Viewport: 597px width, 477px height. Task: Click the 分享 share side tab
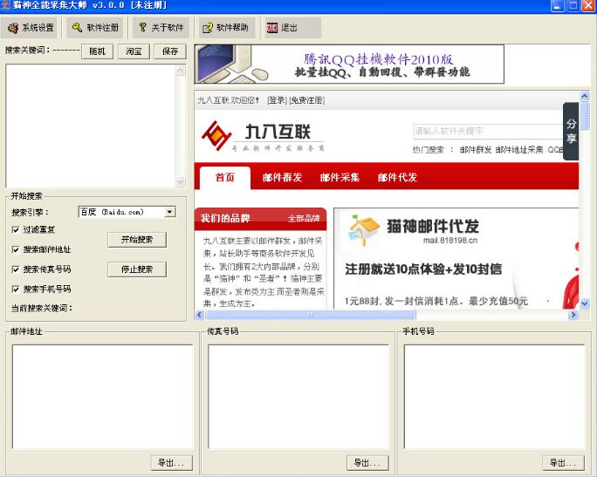(571, 132)
